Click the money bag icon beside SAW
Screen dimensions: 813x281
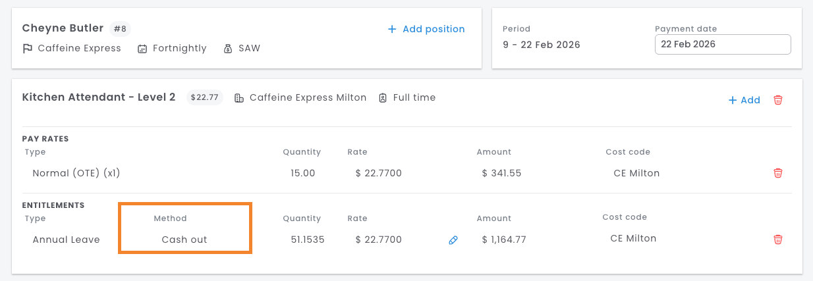[228, 49]
